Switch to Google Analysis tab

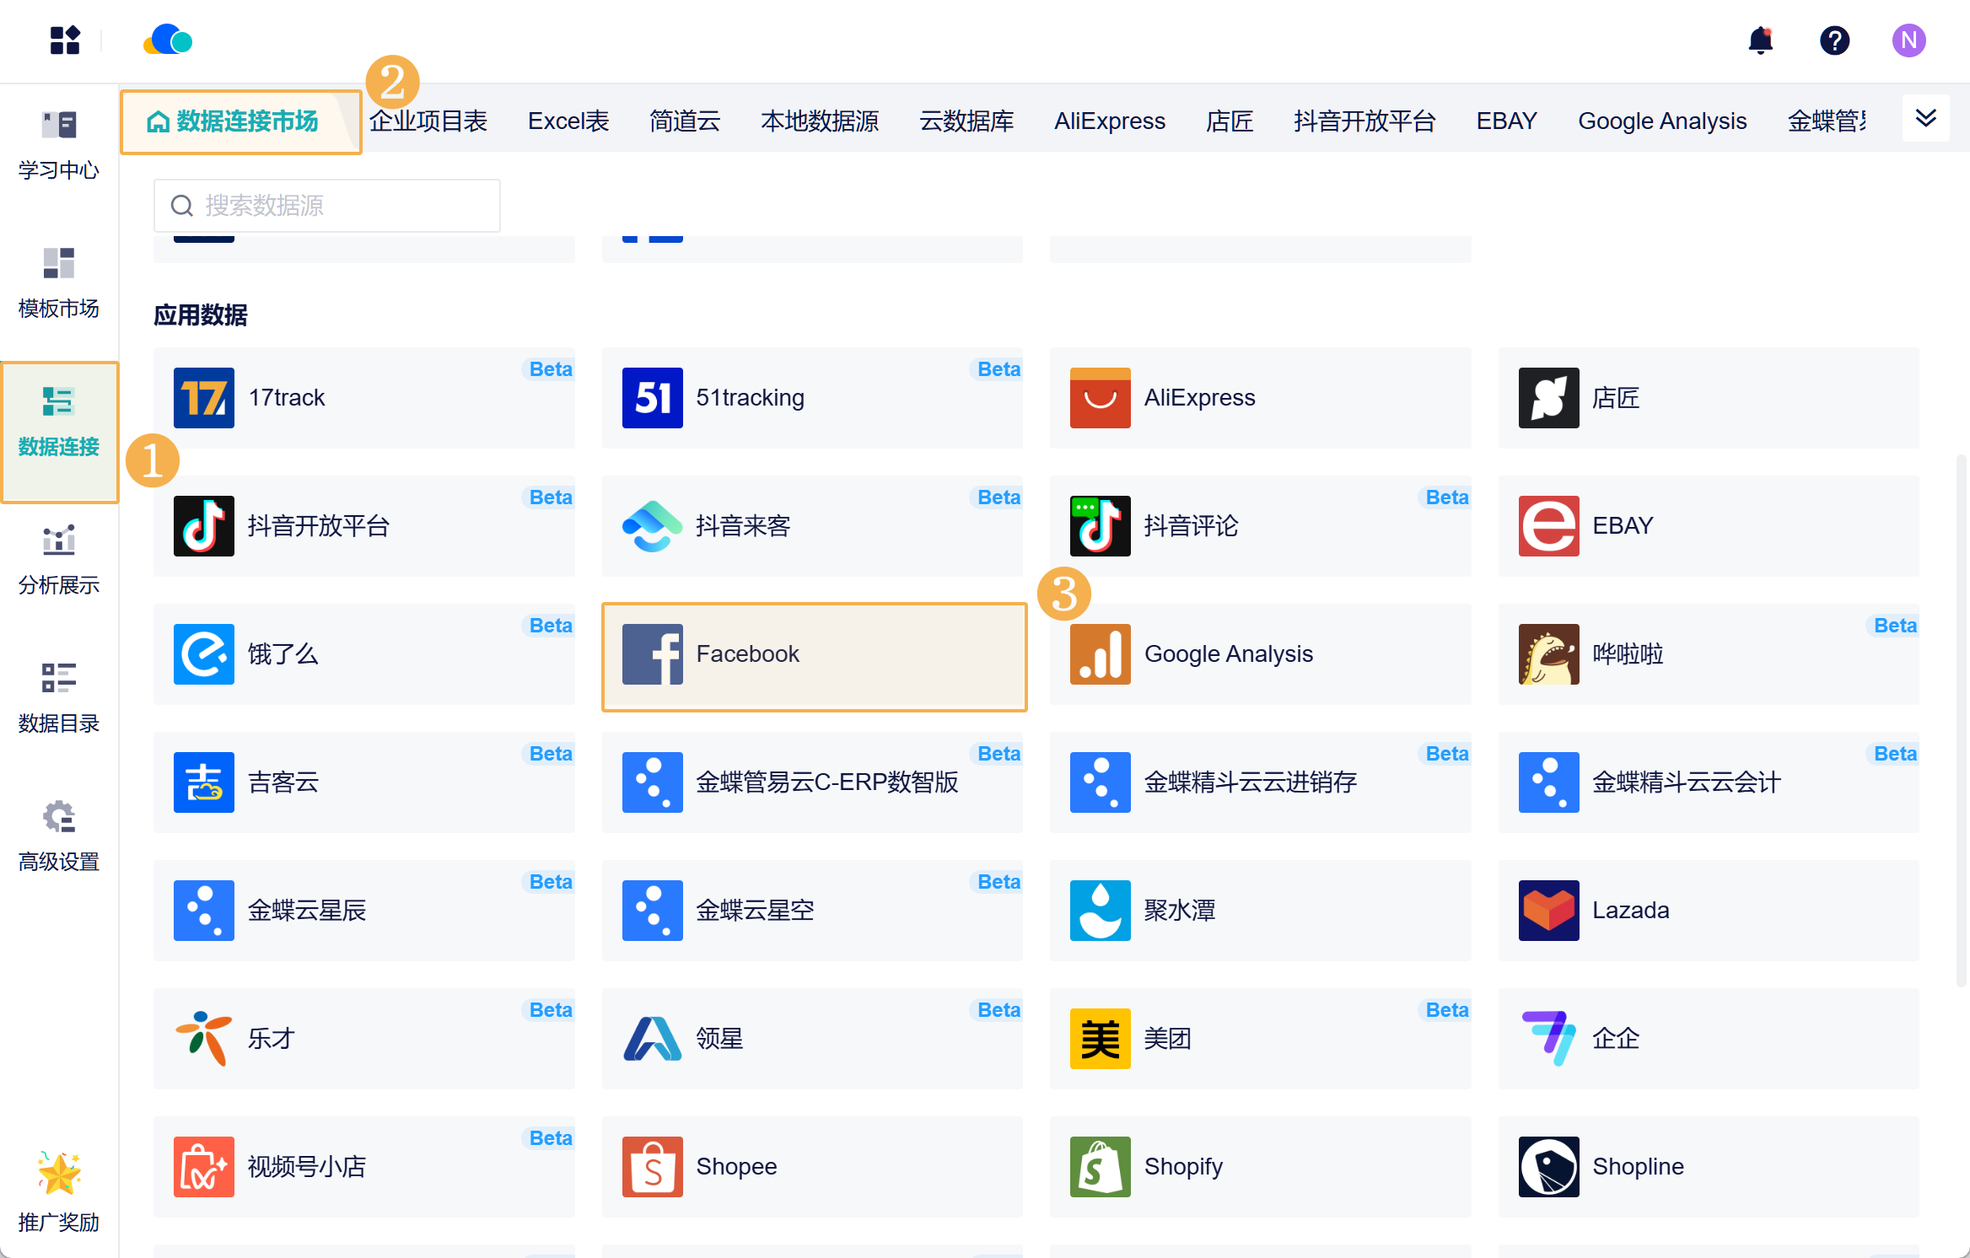point(1663,121)
